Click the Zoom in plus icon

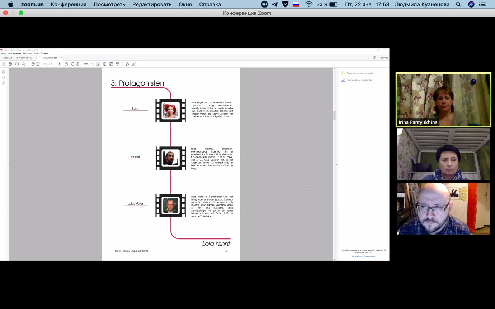77,64
